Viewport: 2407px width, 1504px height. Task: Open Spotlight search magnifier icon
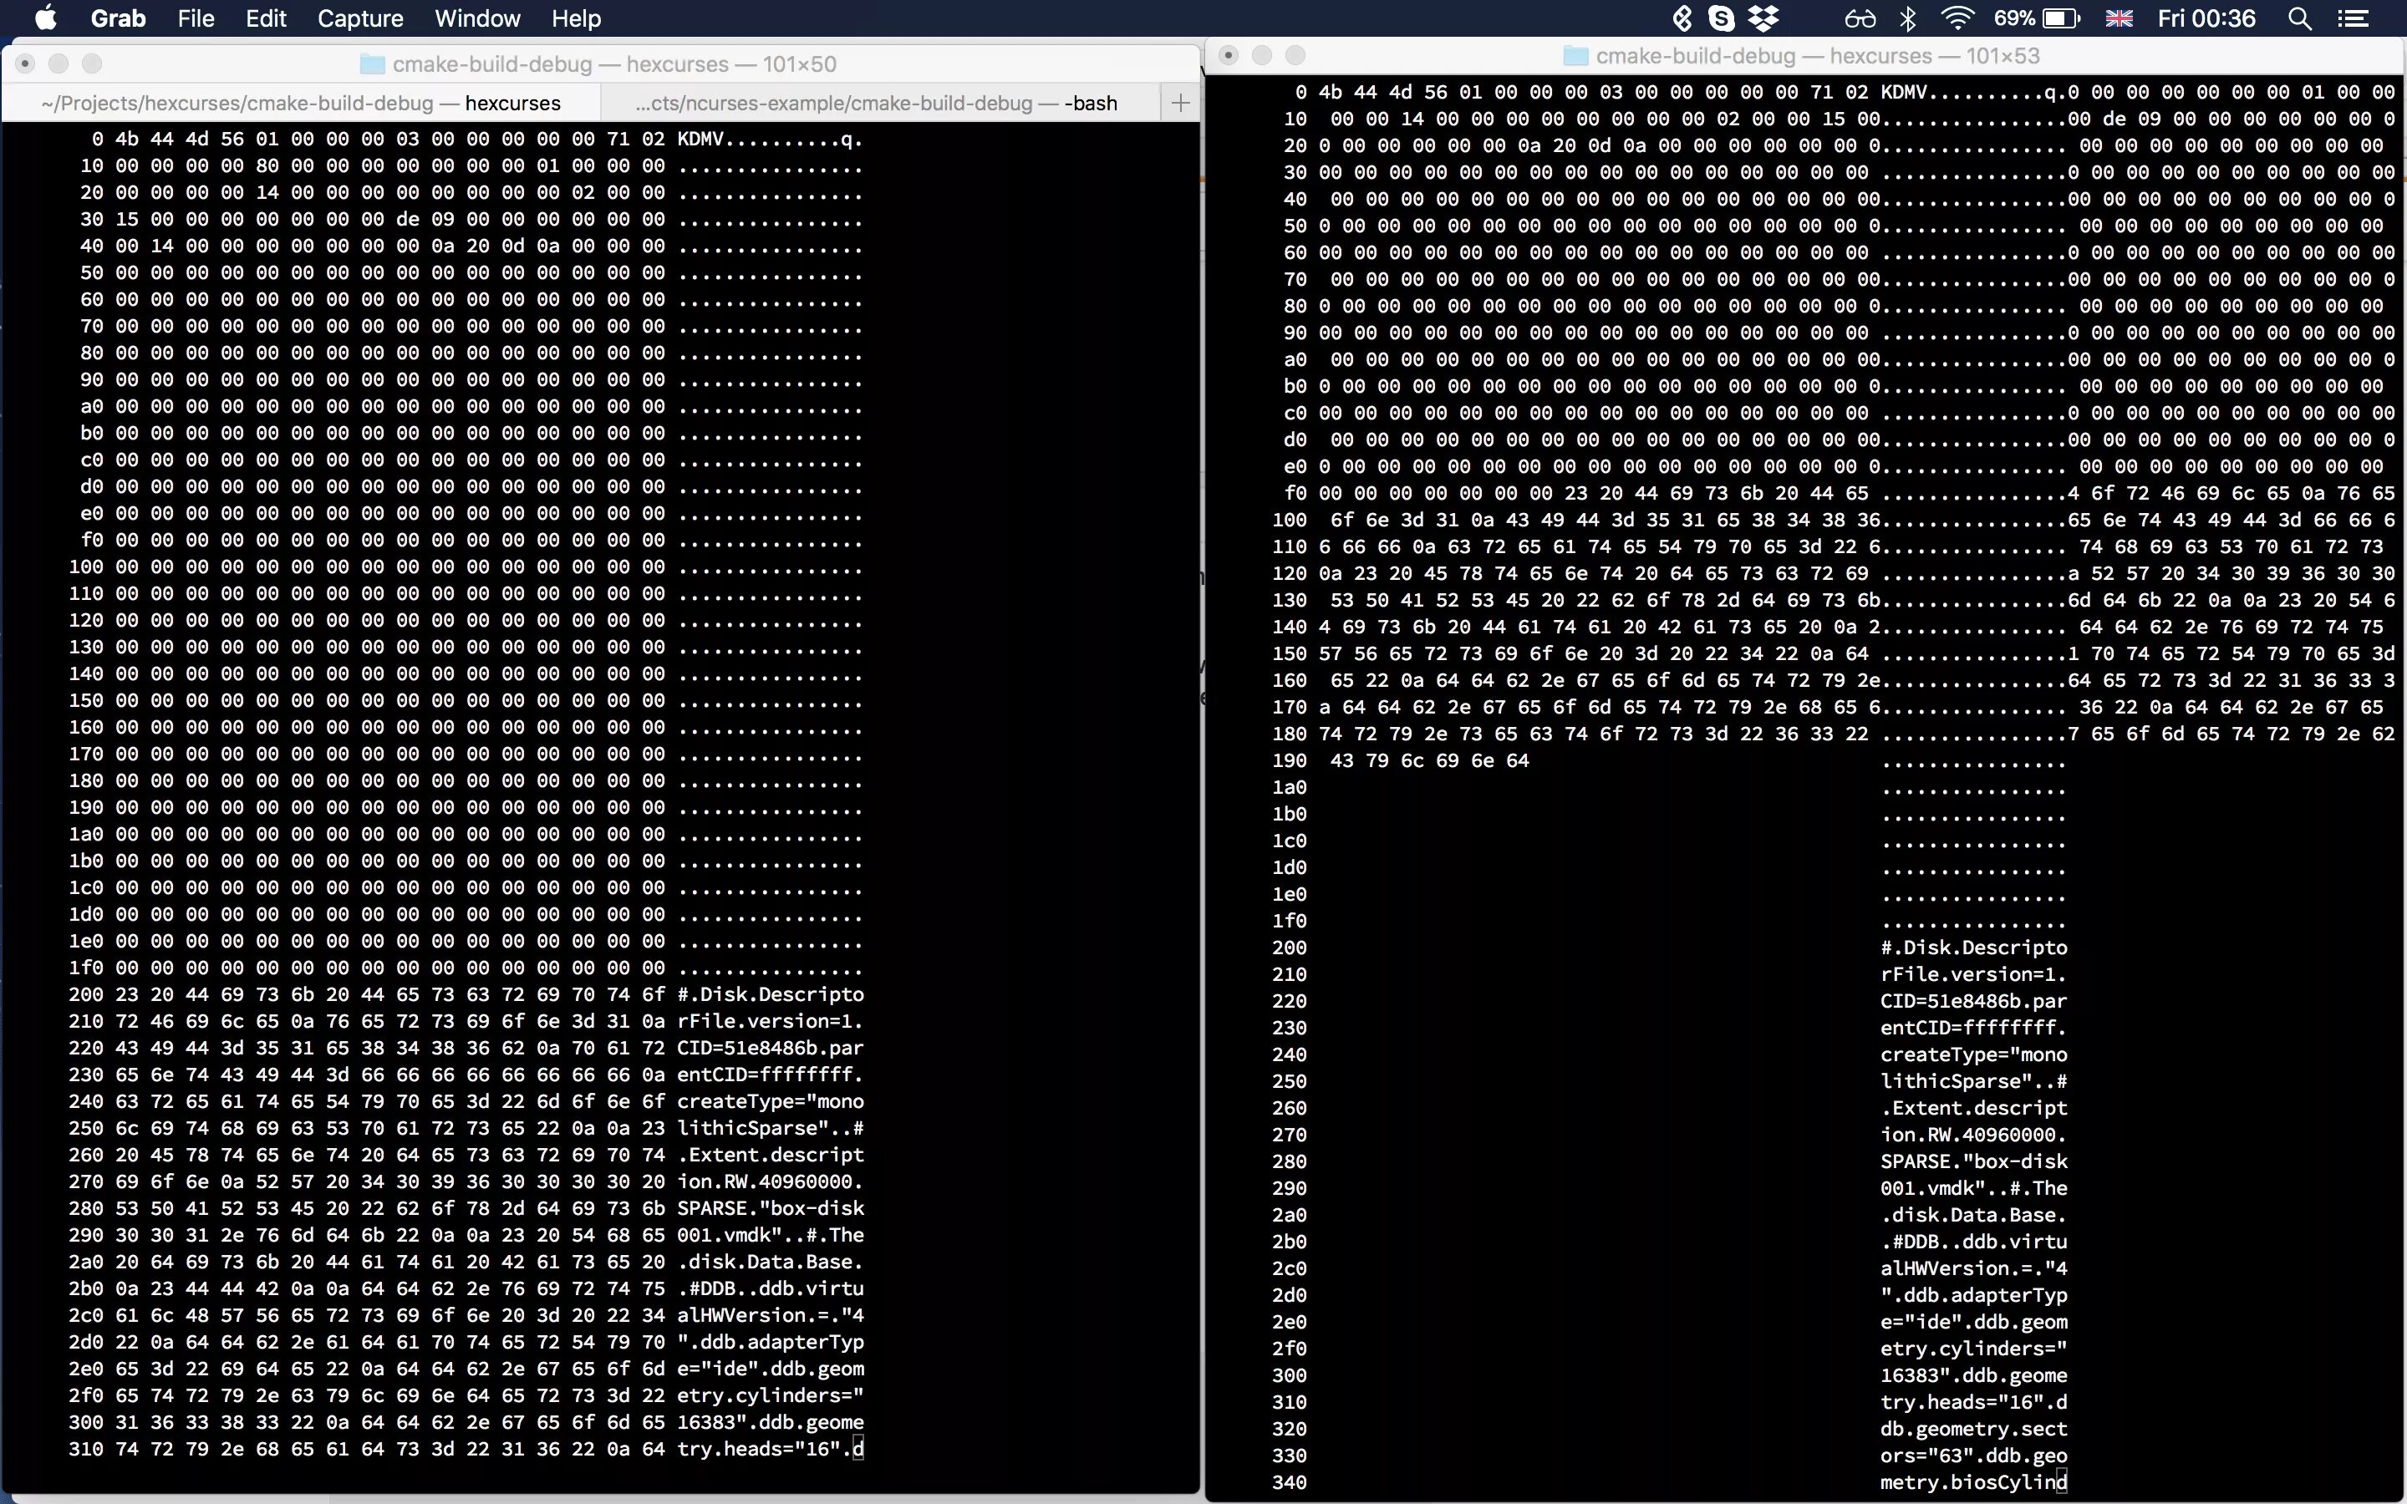click(2299, 18)
